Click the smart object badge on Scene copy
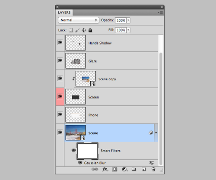The image size is (216, 180). pos(93,84)
